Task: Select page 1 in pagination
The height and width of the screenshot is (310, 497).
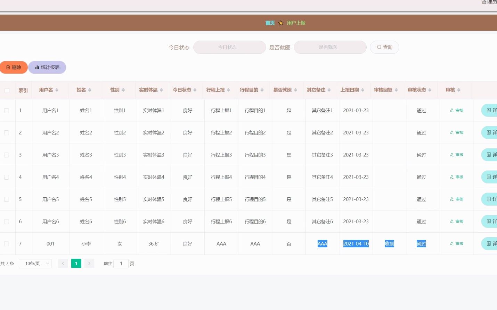Action: point(76,264)
